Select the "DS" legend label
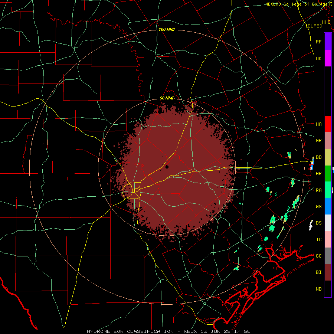 (318, 223)
